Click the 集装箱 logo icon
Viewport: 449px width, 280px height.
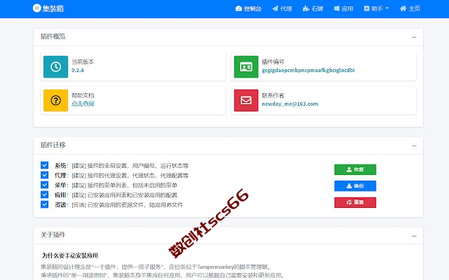[x=37, y=8]
